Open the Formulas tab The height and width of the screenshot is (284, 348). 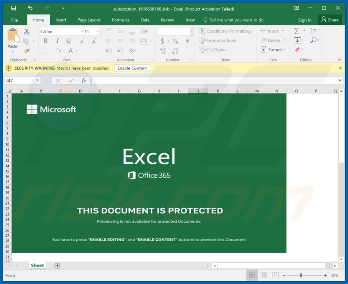(x=121, y=20)
